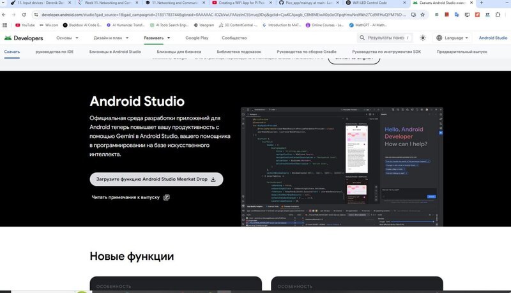Click the Android Developers logo

pos(24,38)
